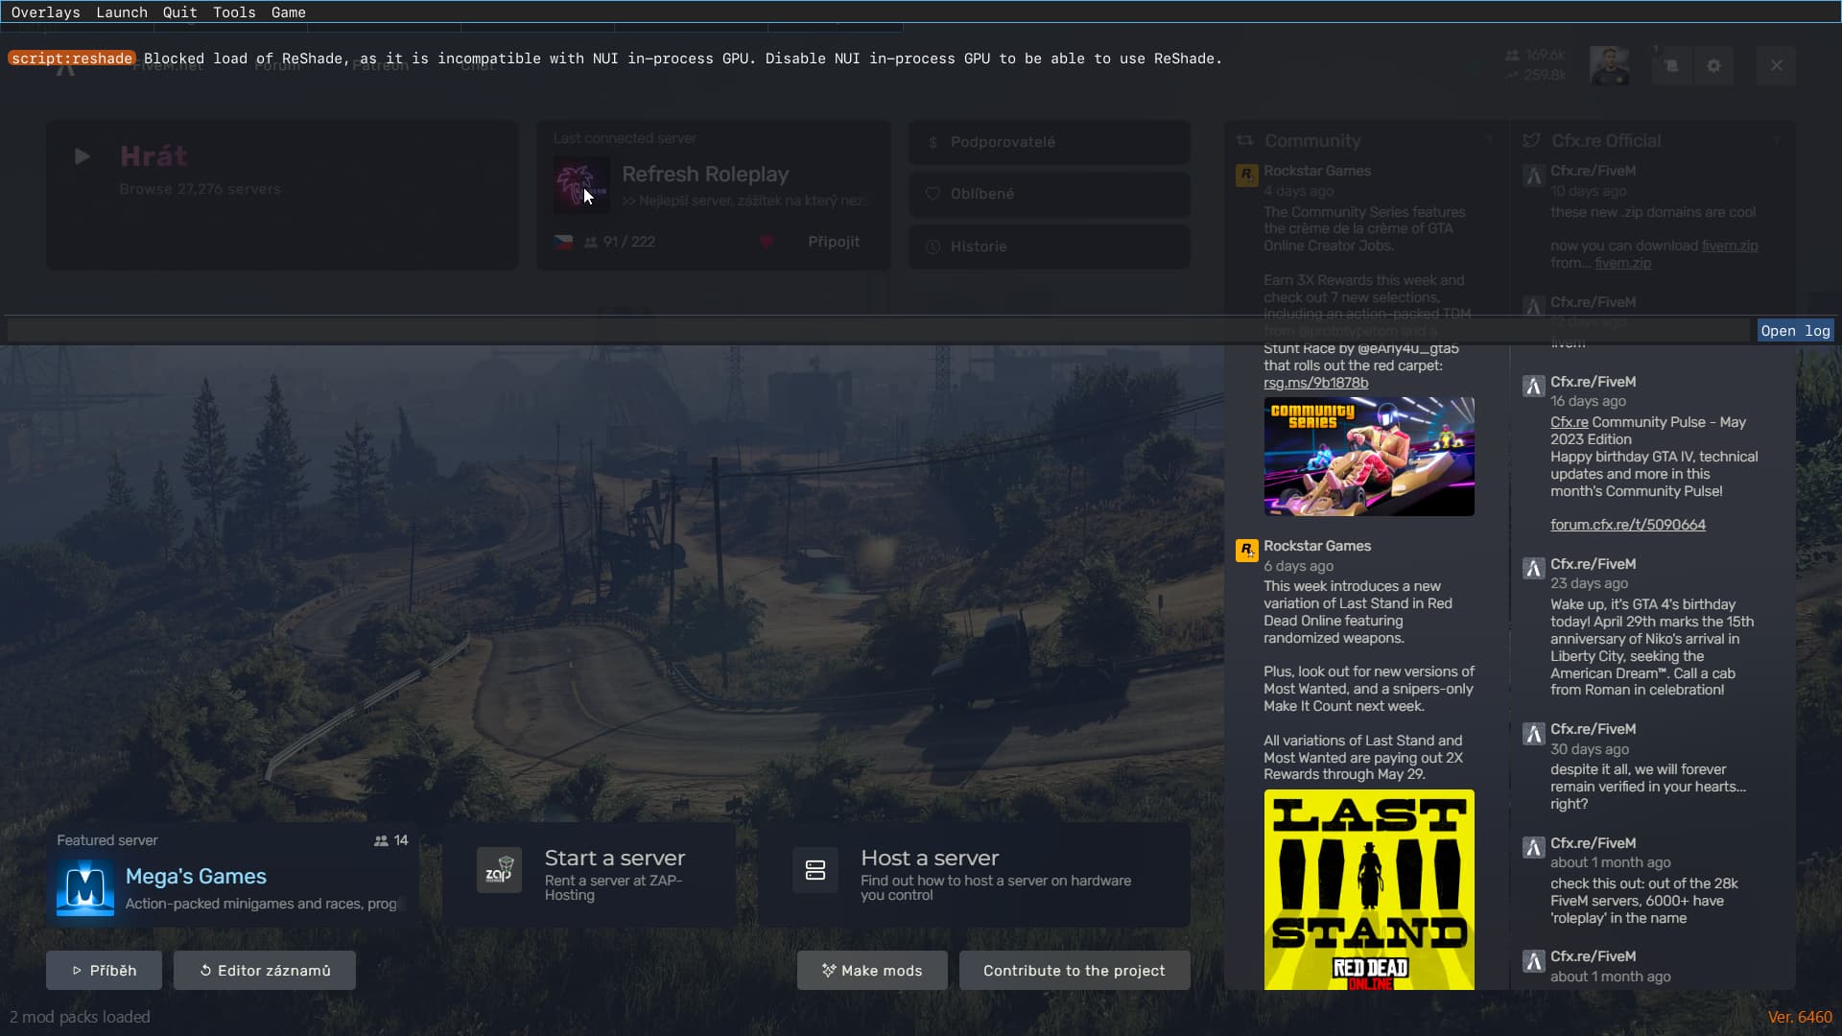Connect via the Připojit button
The height and width of the screenshot is (1036, 1842).
[833, 242]
